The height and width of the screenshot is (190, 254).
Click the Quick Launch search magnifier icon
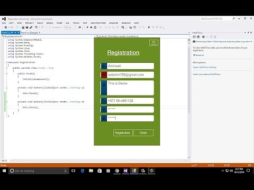coord(234,18)
